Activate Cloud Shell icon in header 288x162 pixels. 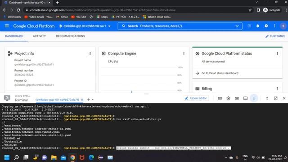click(249, 26)
